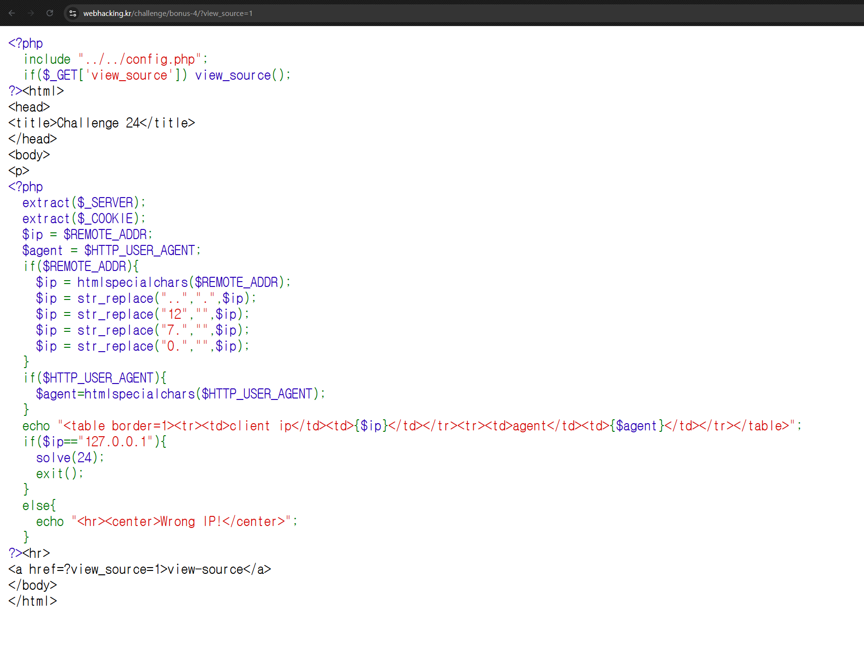This screenshot has width=864, height=669.
Task: Click the view-source anchor tag text
Action: [x=140, y=569]
